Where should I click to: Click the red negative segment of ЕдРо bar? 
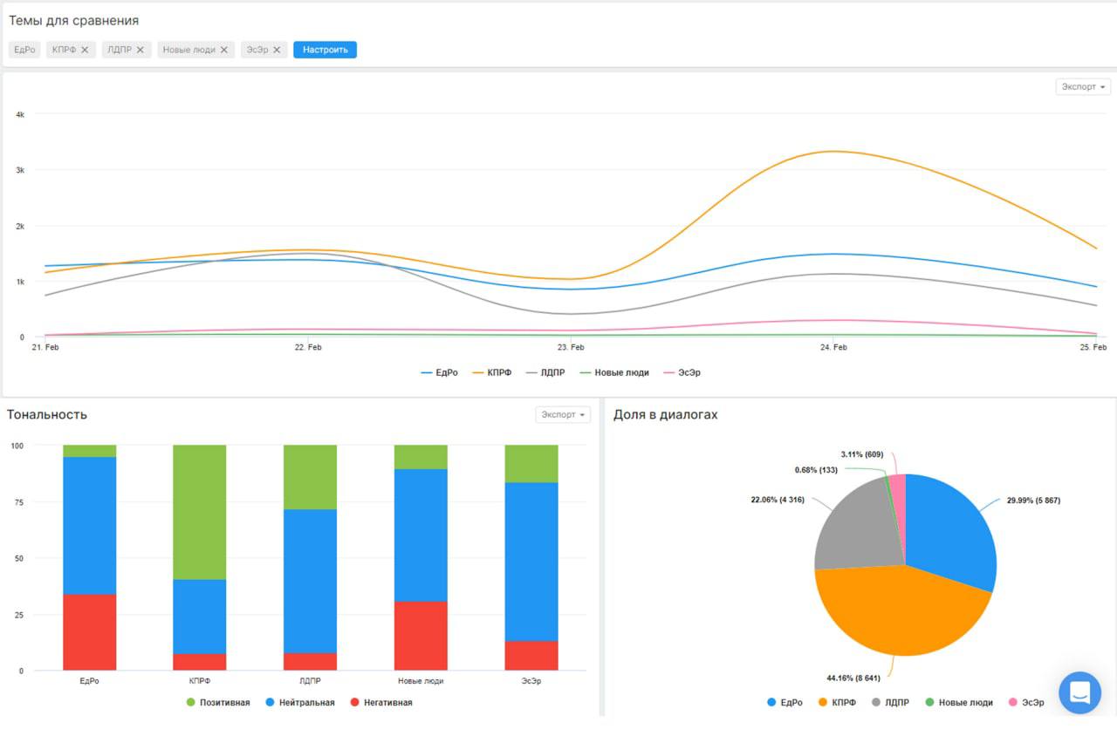(89, 632)
